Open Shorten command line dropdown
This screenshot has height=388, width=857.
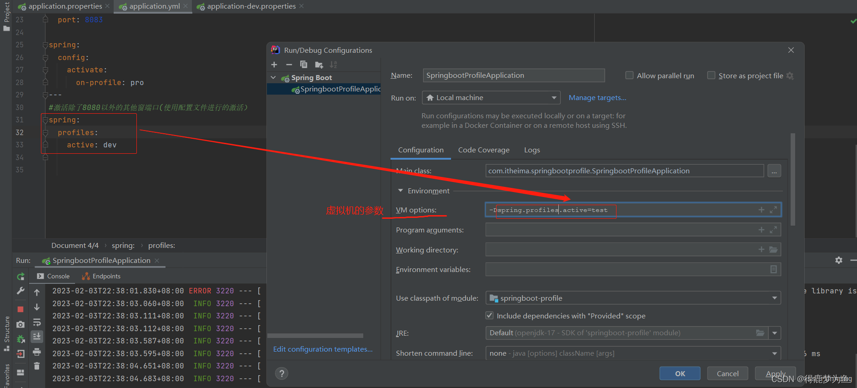pyautogui.click(x=633, y=353)
